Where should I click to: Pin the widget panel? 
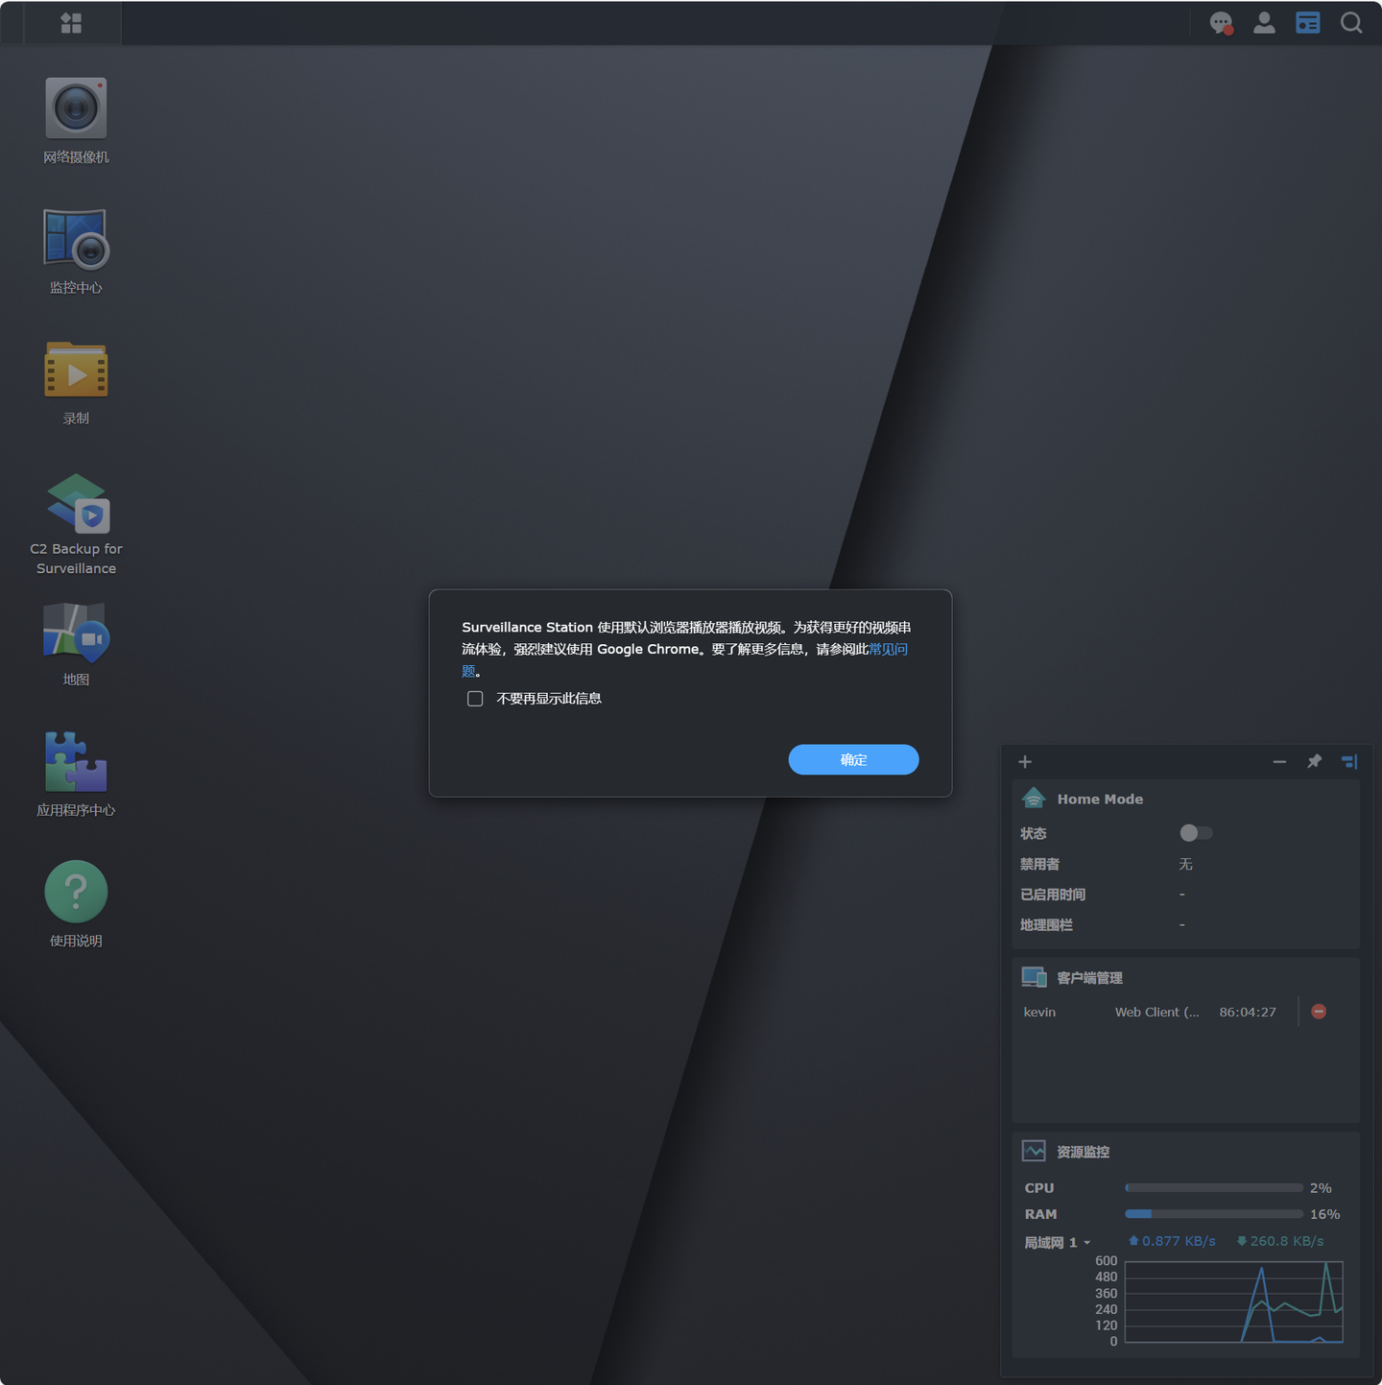tap(1314, 761)
